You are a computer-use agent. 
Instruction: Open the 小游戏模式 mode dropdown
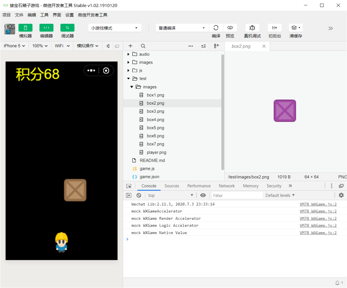(x=115, y=28)
